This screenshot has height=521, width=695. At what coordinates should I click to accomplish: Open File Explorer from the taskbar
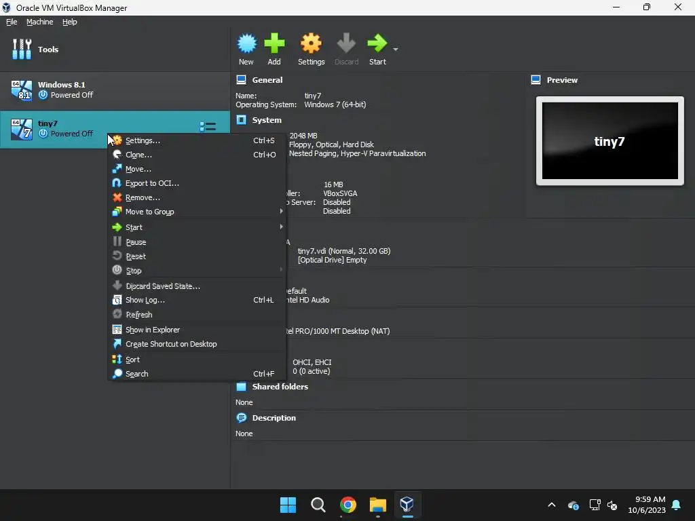377,505
